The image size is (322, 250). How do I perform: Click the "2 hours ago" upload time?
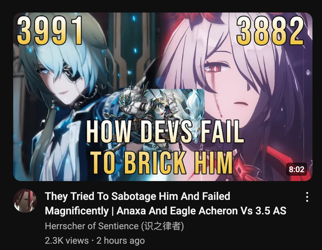[x=121, y=240]
